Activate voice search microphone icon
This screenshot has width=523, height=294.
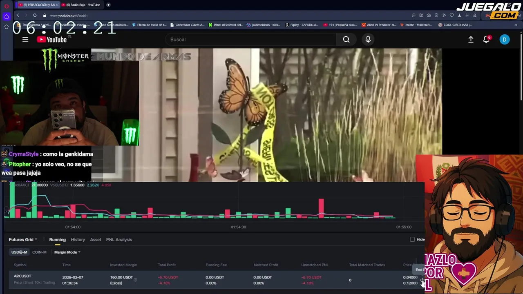click(368, 40)
